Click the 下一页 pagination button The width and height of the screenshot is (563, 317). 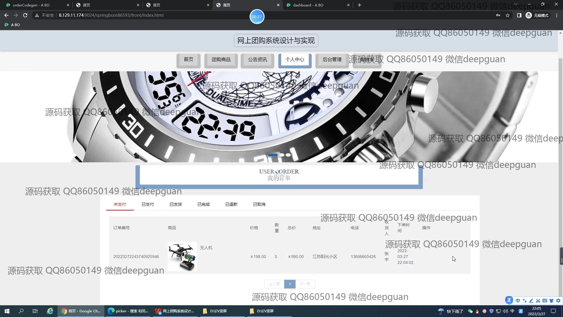coord(305,284)
